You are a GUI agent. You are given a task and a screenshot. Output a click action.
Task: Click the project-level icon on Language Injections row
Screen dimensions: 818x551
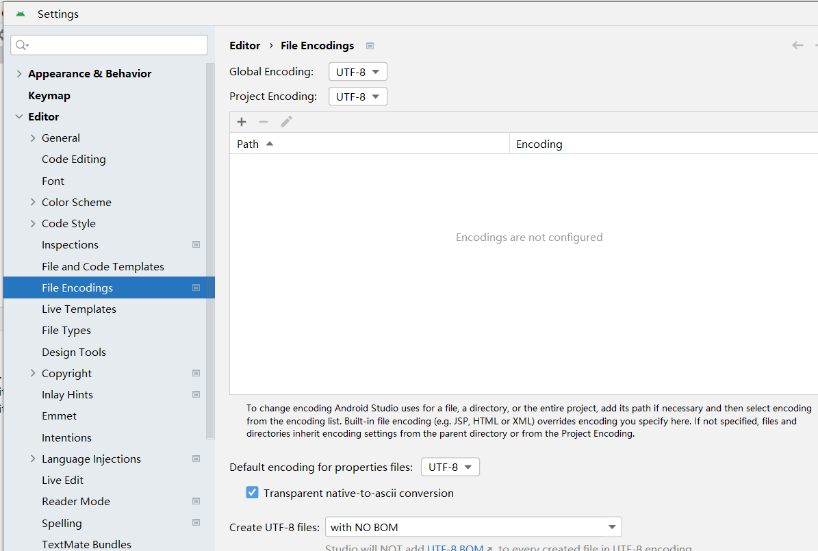pos(196,459)
